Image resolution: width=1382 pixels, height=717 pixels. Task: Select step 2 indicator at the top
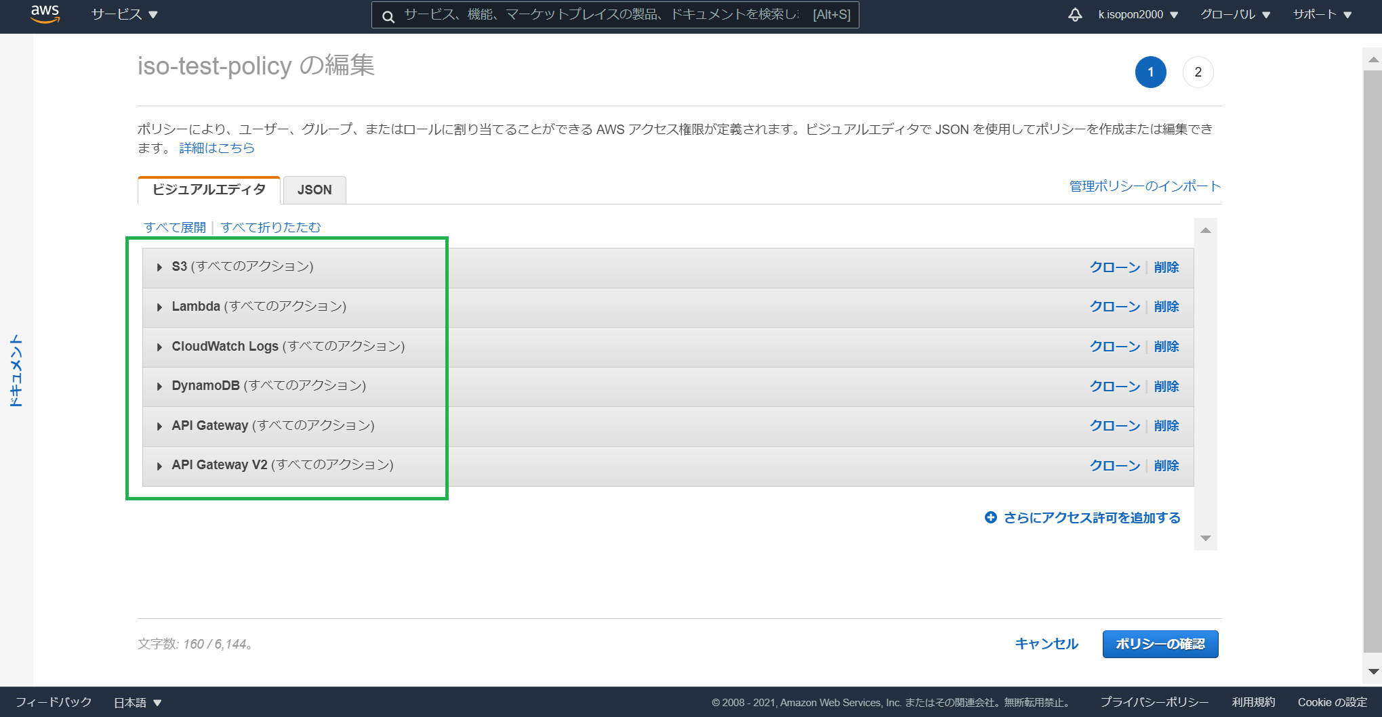click(1198, 72)
